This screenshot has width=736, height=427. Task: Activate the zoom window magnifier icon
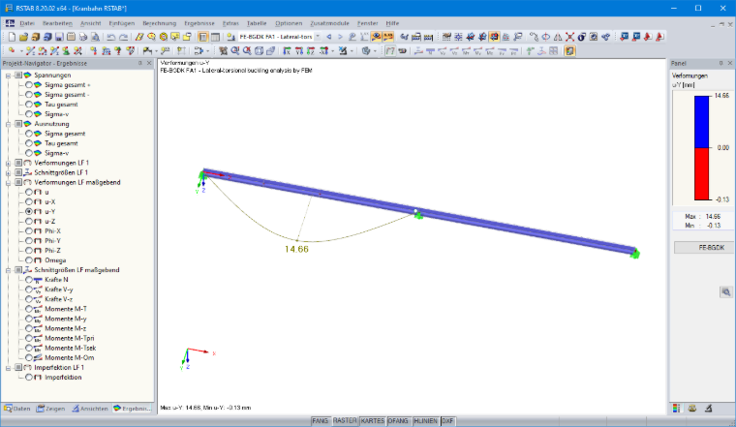coord(234,50)
